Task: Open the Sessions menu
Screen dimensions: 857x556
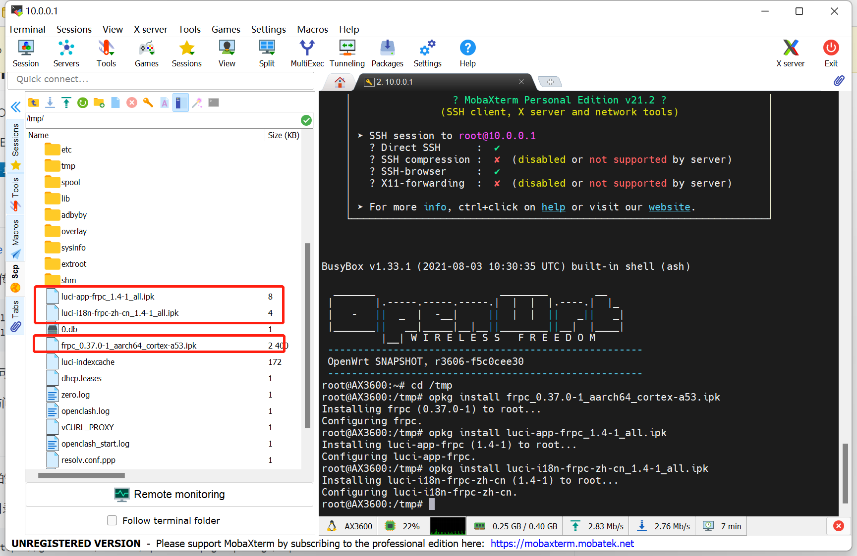Action: (x=74, y=29)
